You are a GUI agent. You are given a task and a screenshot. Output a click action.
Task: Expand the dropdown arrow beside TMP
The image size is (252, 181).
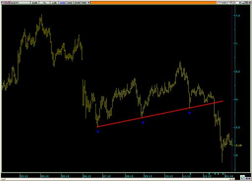(x=88, y=3)
